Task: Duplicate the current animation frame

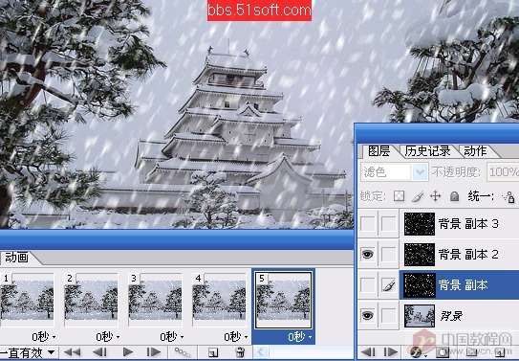Action: point(213,352)
